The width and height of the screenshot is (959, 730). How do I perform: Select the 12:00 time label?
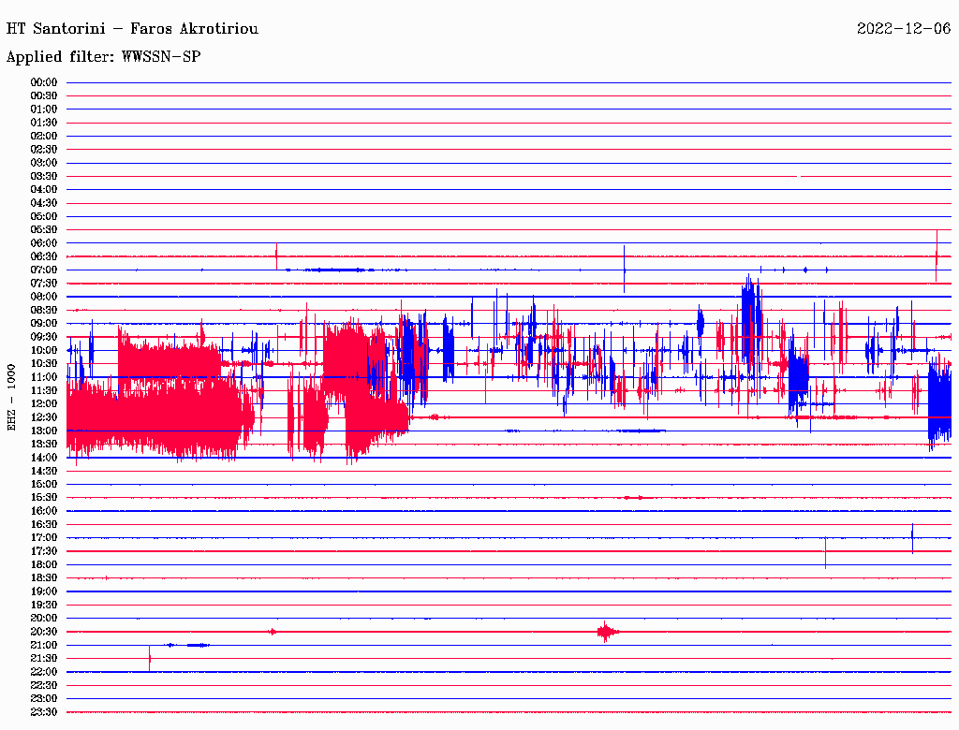click(43, 404)
